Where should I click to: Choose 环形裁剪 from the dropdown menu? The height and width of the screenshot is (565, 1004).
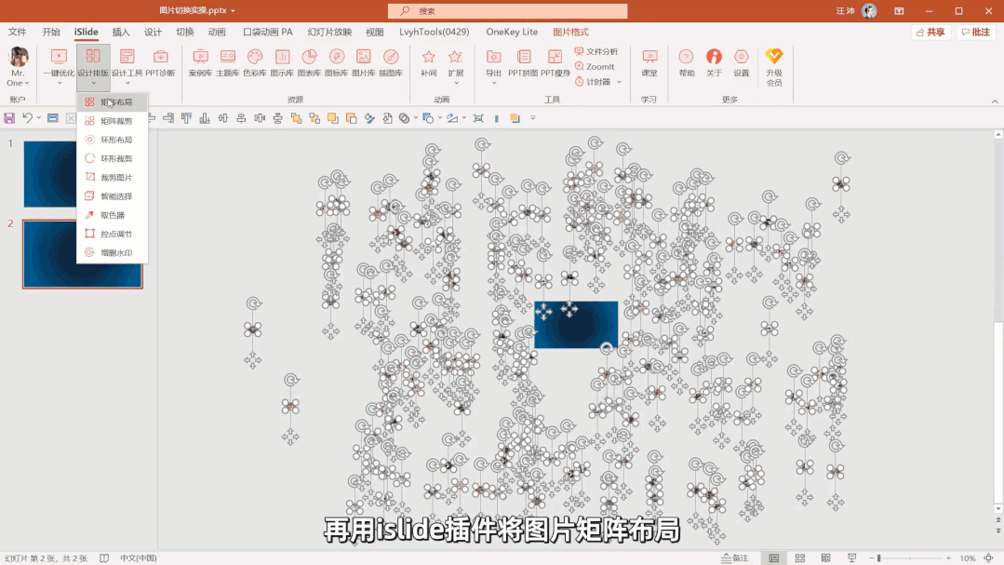click(x=112, y=158)
